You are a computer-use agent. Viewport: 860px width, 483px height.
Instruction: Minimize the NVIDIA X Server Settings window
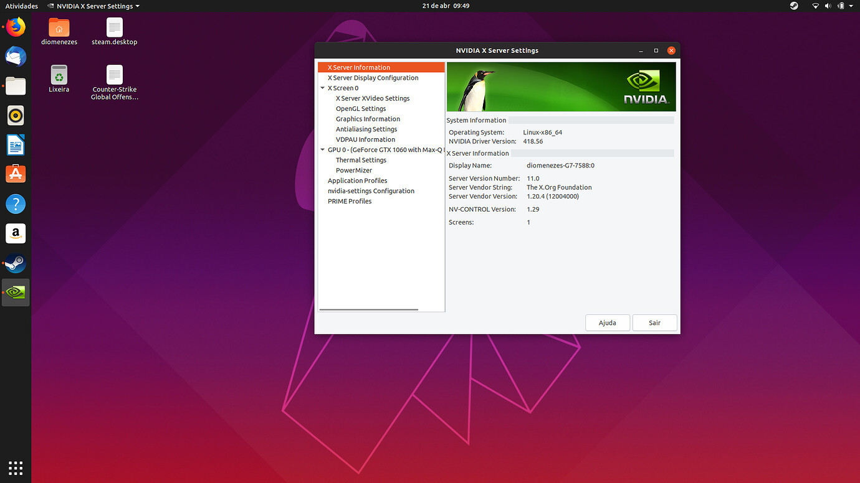point(641,50)
